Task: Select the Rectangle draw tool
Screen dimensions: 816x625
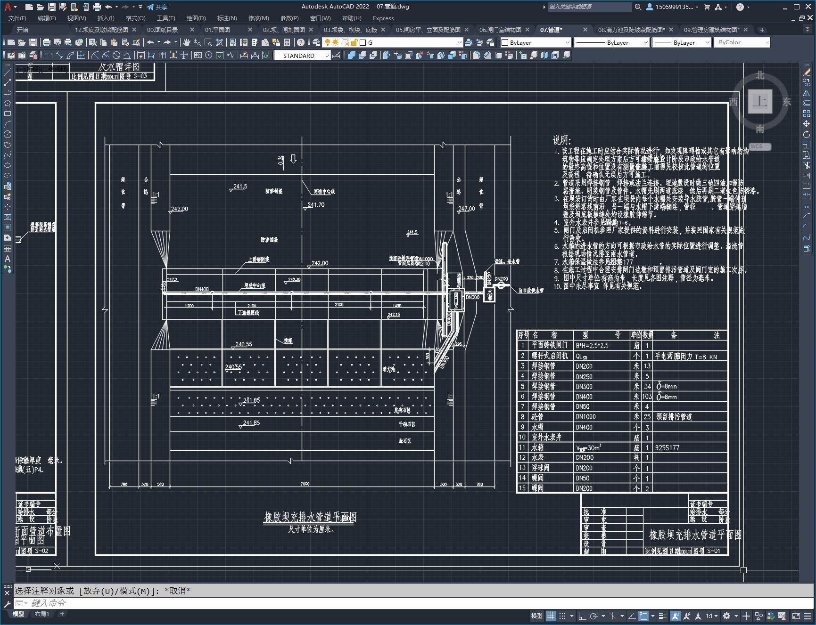Action: coord(8,114)
